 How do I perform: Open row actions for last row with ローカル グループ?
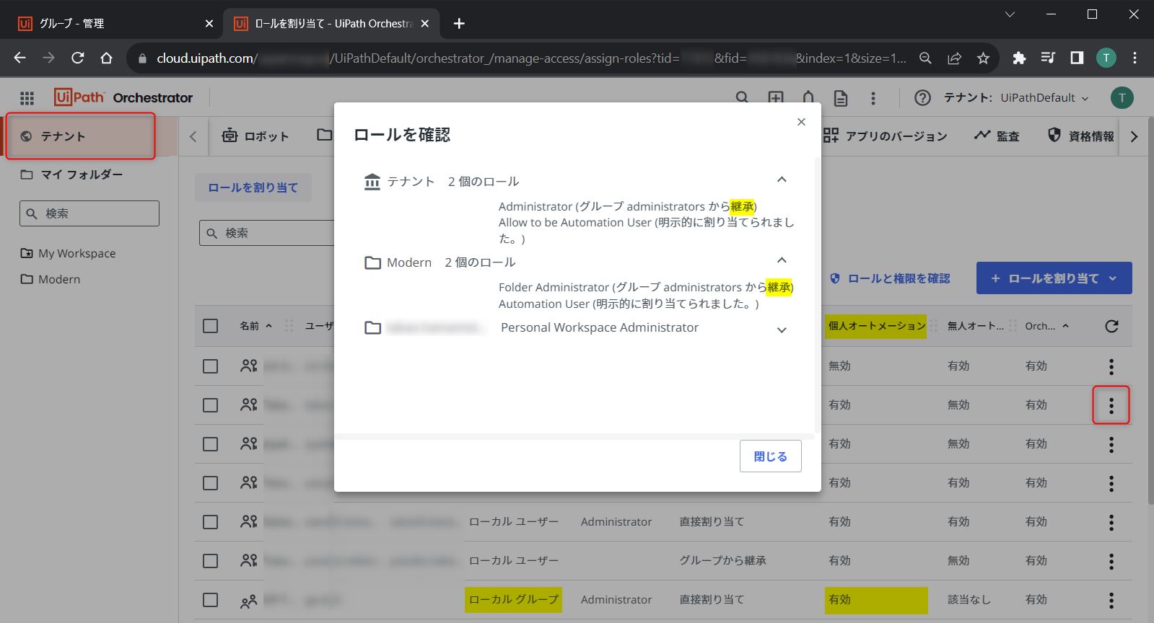1111,600
